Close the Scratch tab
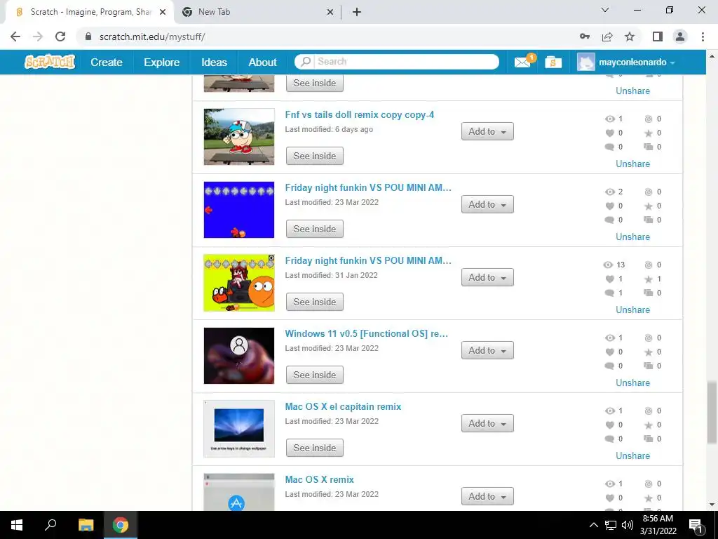 click(x=163, y=12)
